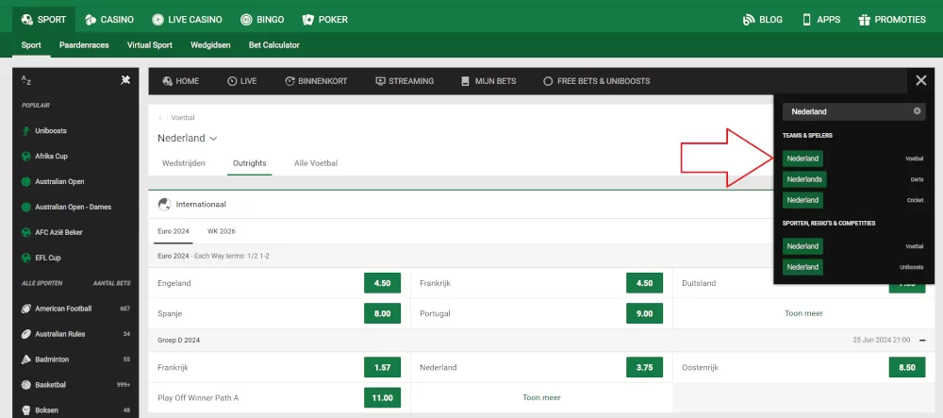
Task: Bet on Portugal at 9.00
Action: [x=644, y=313]
